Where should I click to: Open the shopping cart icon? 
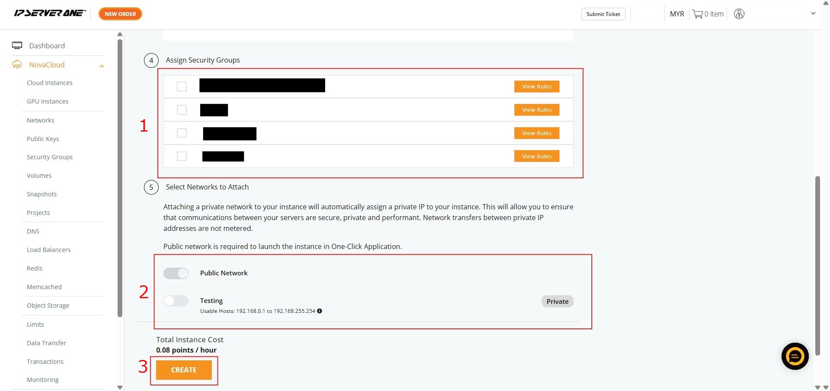(697, 14)
